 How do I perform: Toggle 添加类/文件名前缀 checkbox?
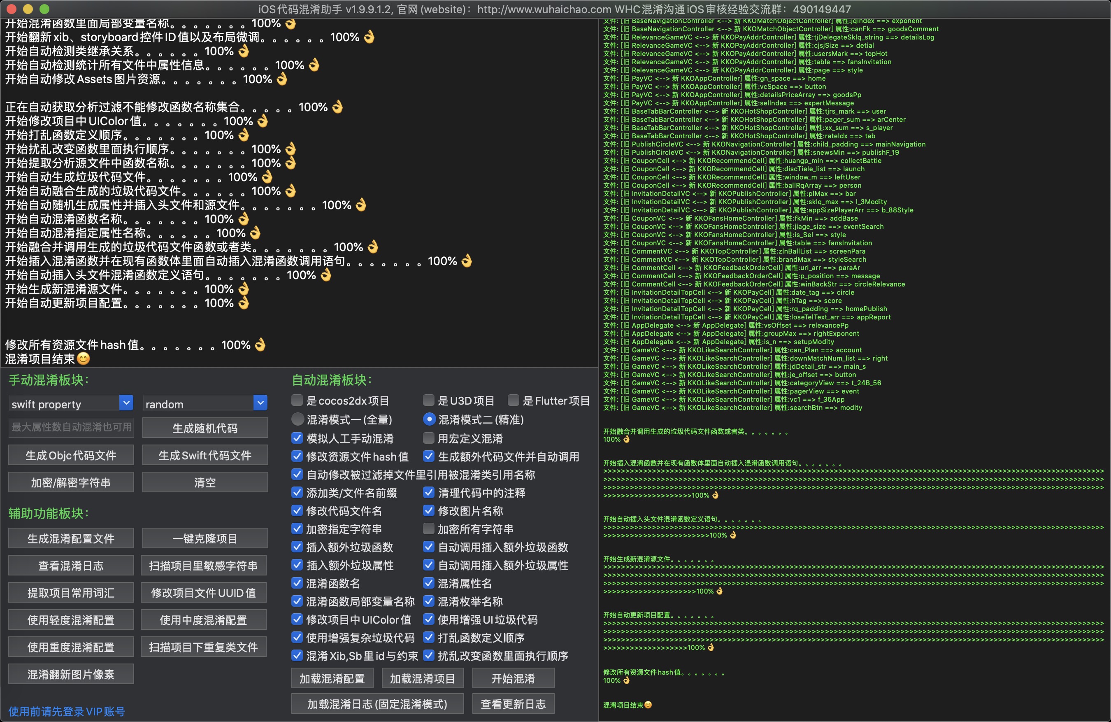tap(297, 492)
